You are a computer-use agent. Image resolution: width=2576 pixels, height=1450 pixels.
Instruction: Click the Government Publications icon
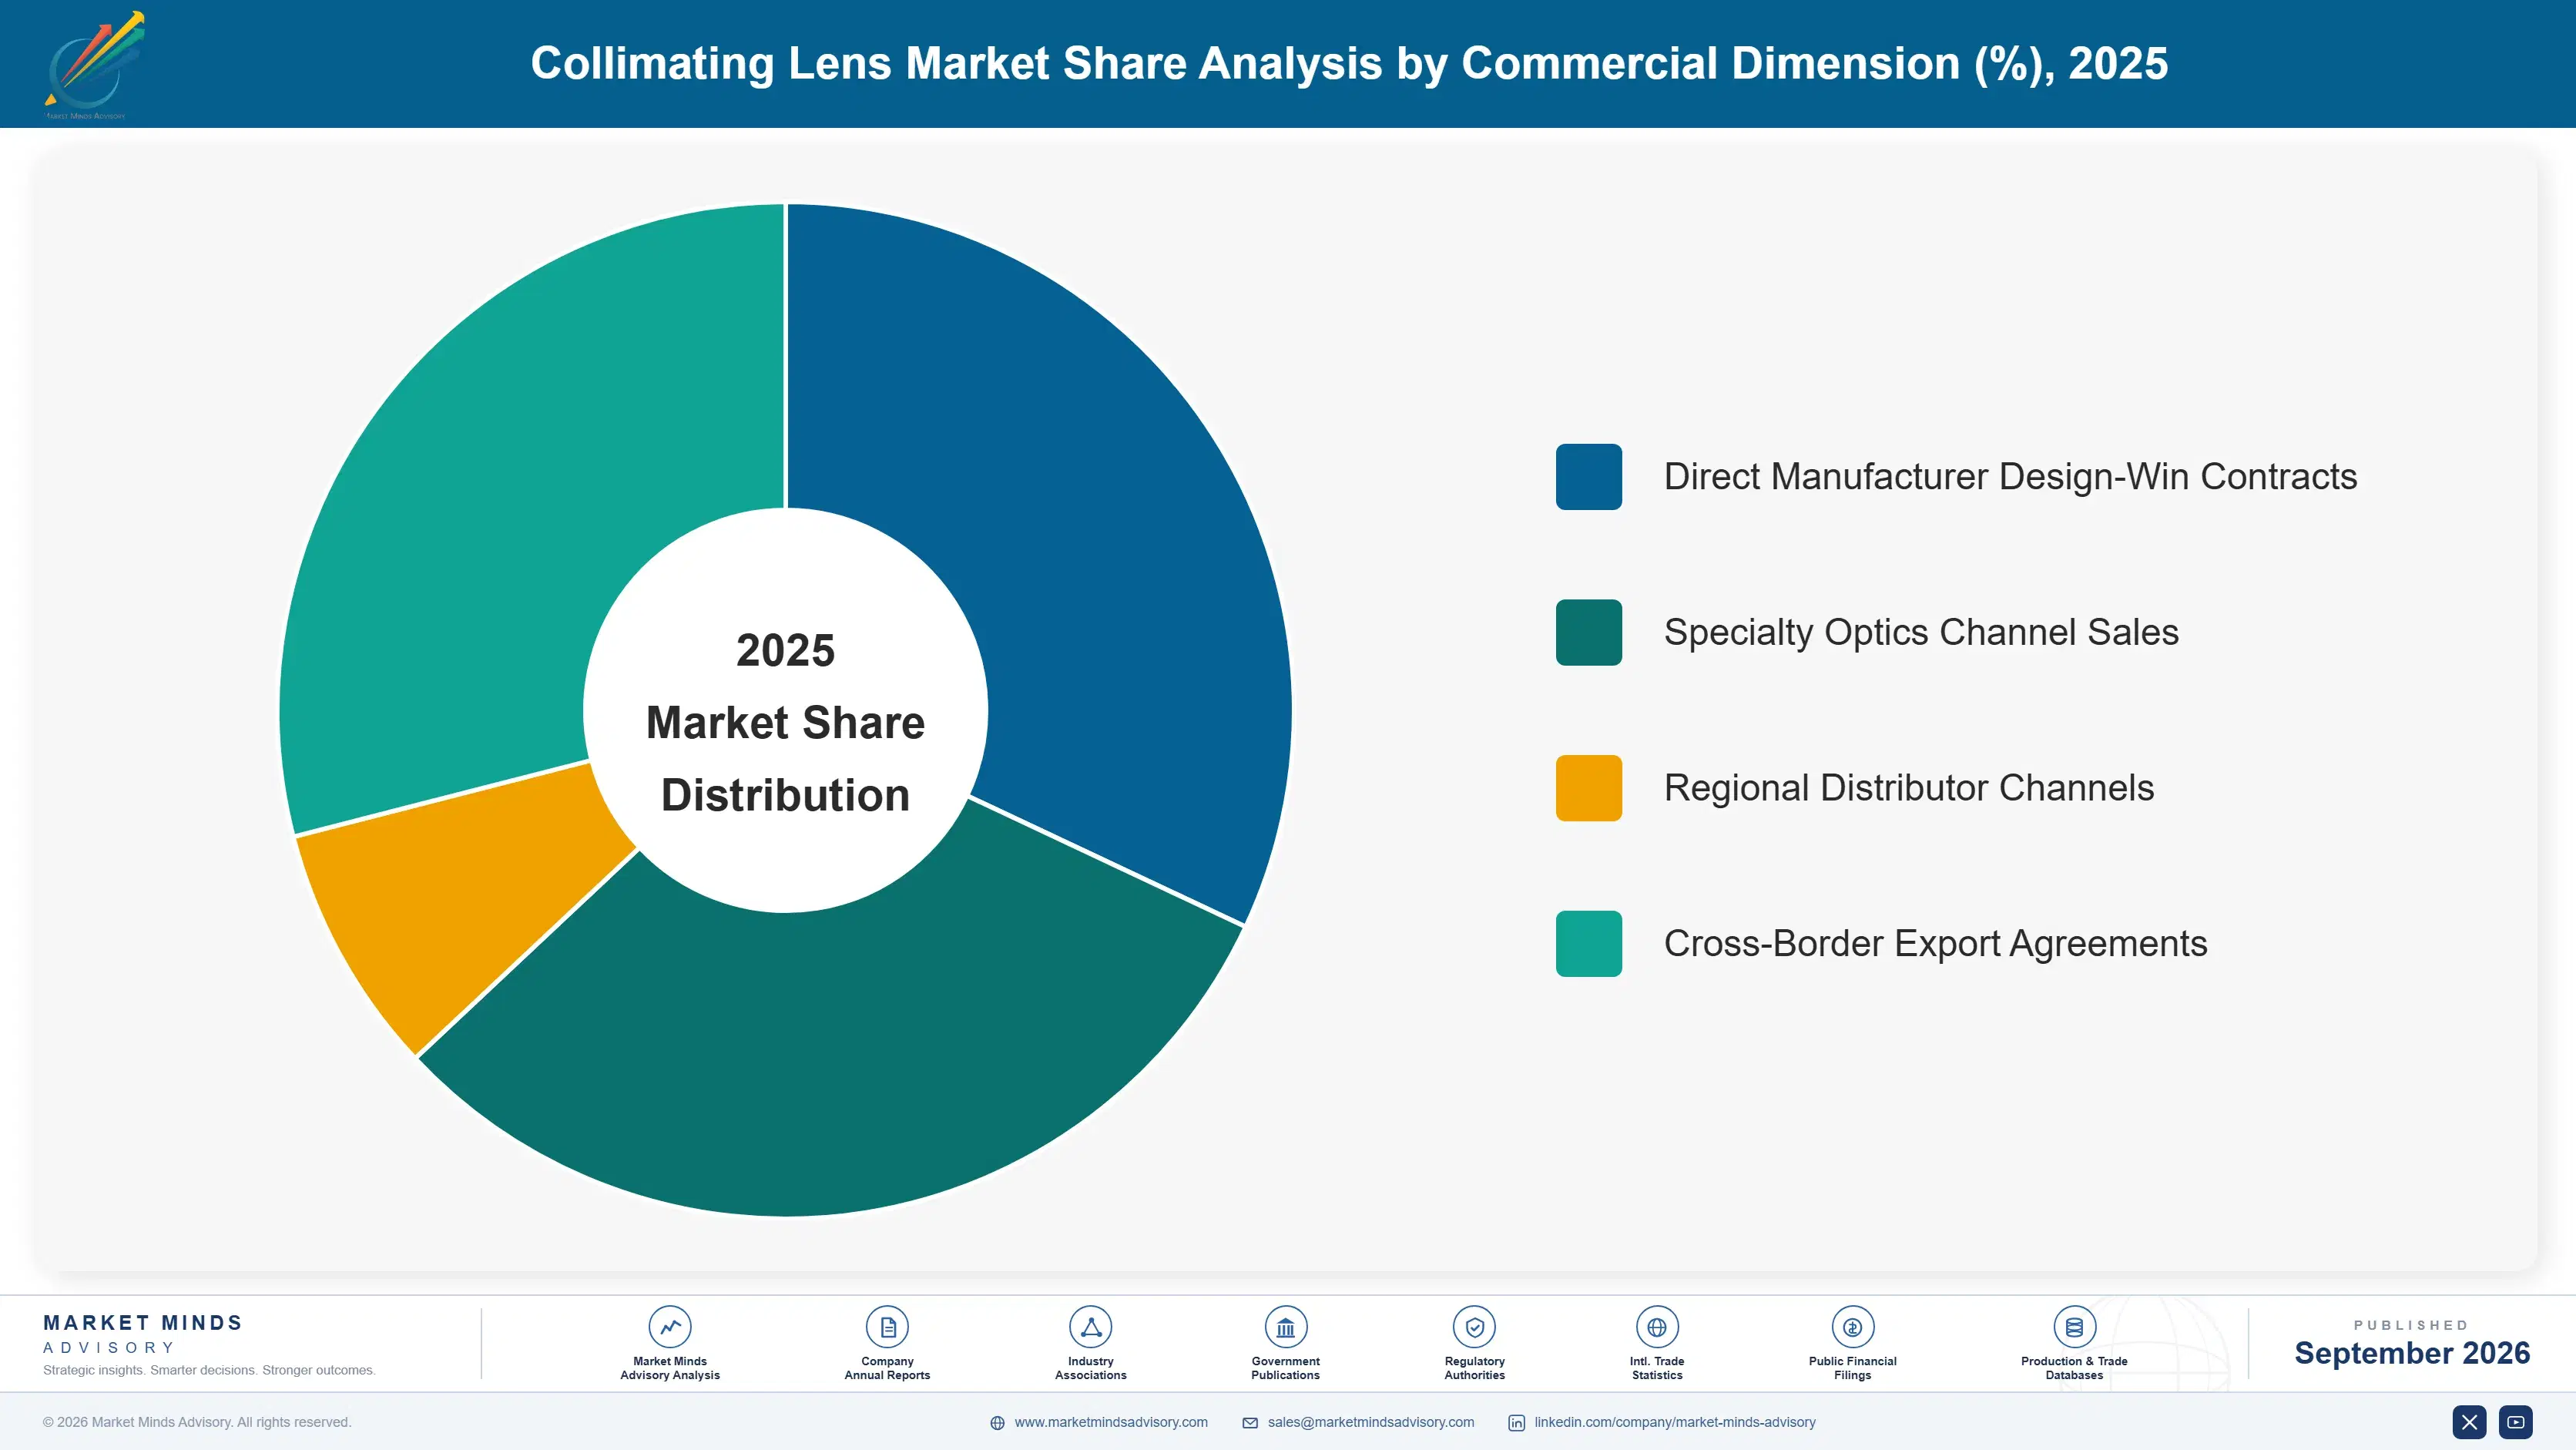click(x=1285, y=1327)
